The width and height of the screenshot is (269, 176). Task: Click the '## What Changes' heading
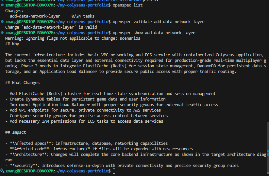pos(22,83)
